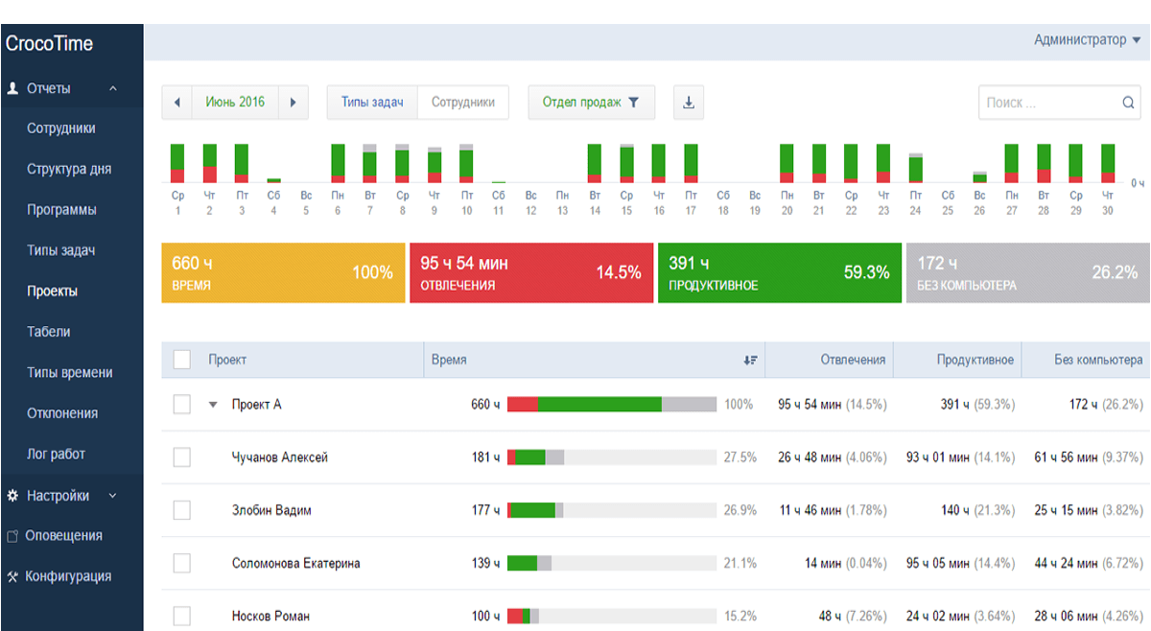Screen dimensions: 1151x631
Task: Open the Администратор user dropdown
Action: (1088, 40)
